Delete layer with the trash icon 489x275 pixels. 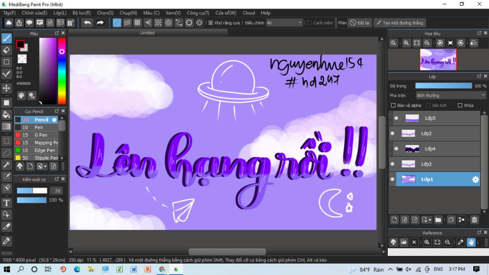pos(474,220)
